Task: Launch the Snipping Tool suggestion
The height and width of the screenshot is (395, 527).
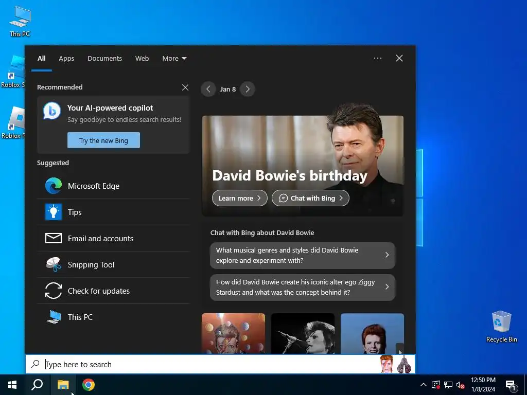Action: tap(113, 264)
